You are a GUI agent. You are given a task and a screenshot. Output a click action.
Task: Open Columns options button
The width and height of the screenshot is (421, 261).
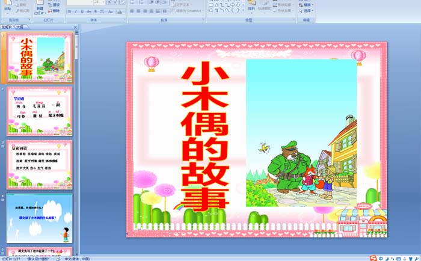[x=165, y=11]
